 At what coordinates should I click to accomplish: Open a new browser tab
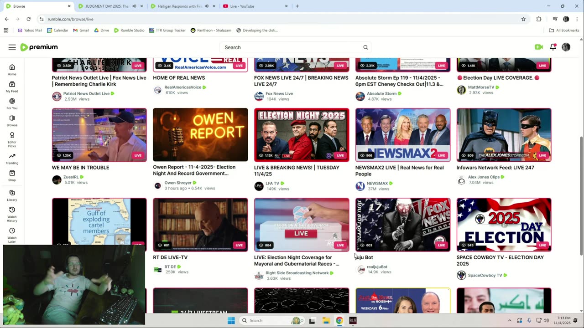(297, 6)
